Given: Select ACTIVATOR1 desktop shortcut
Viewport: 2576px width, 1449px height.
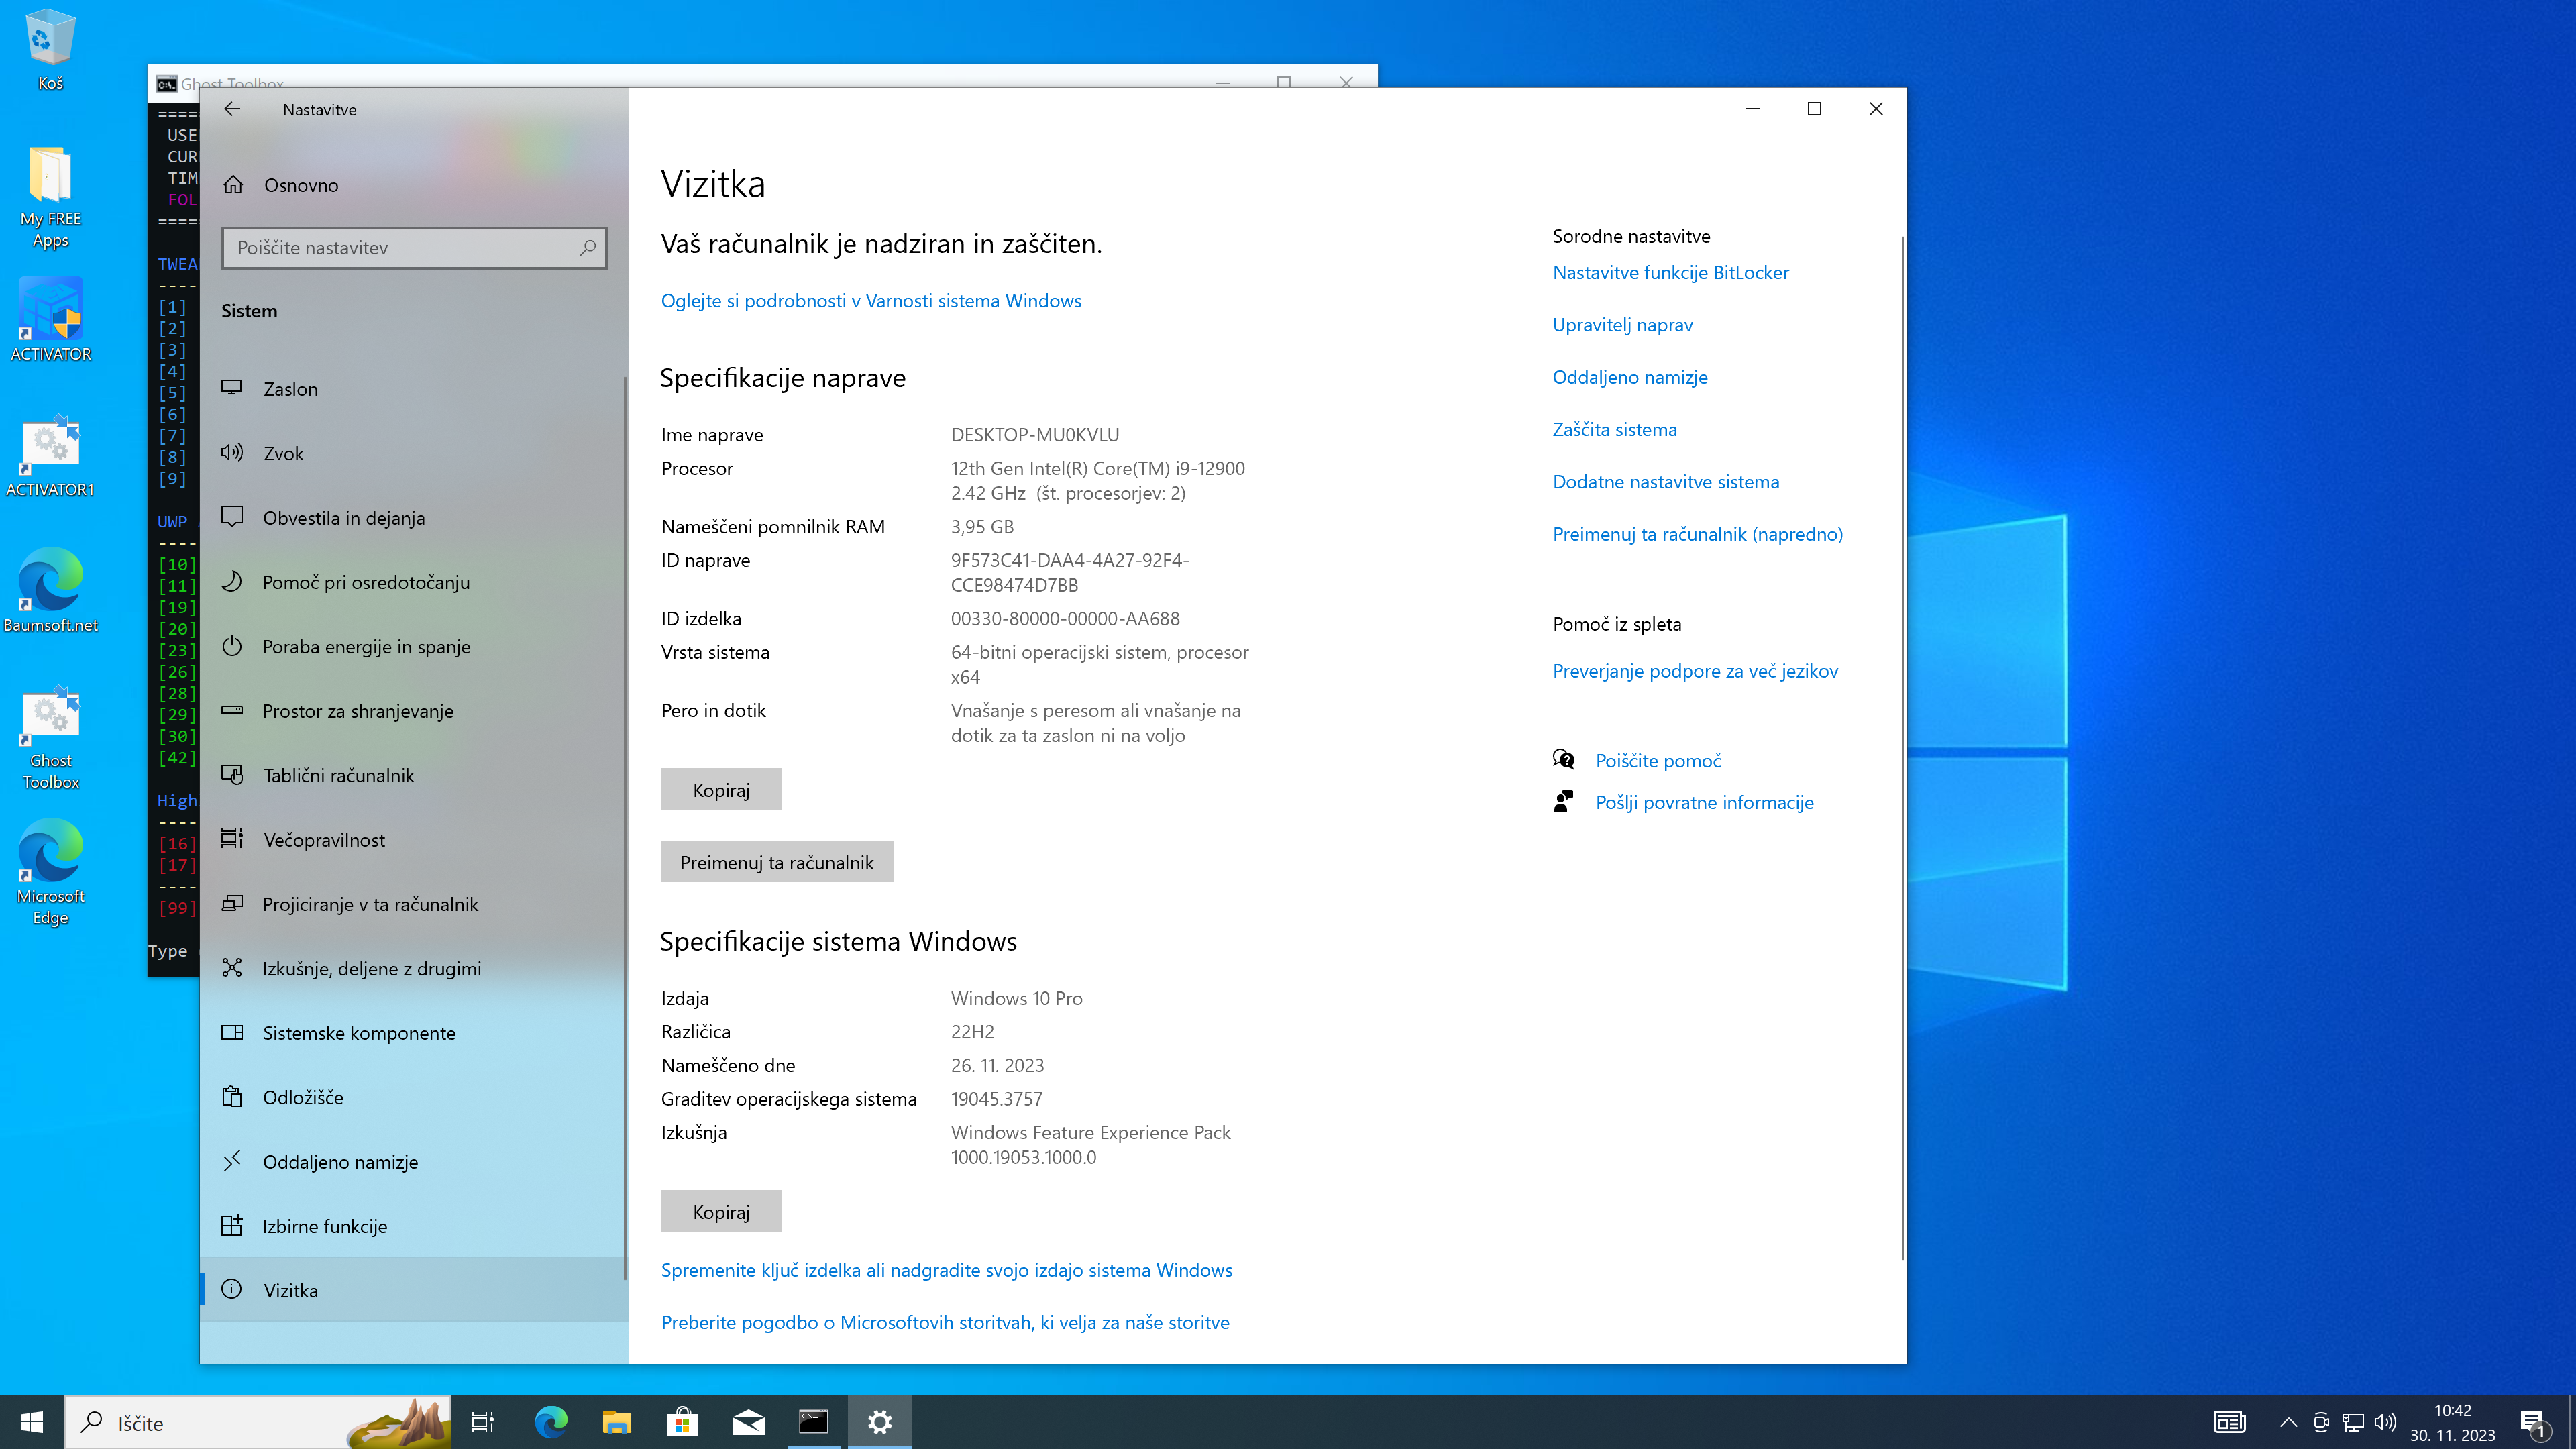Looking at the screenshot, I should pyautogui.click(x=50, y=456).
